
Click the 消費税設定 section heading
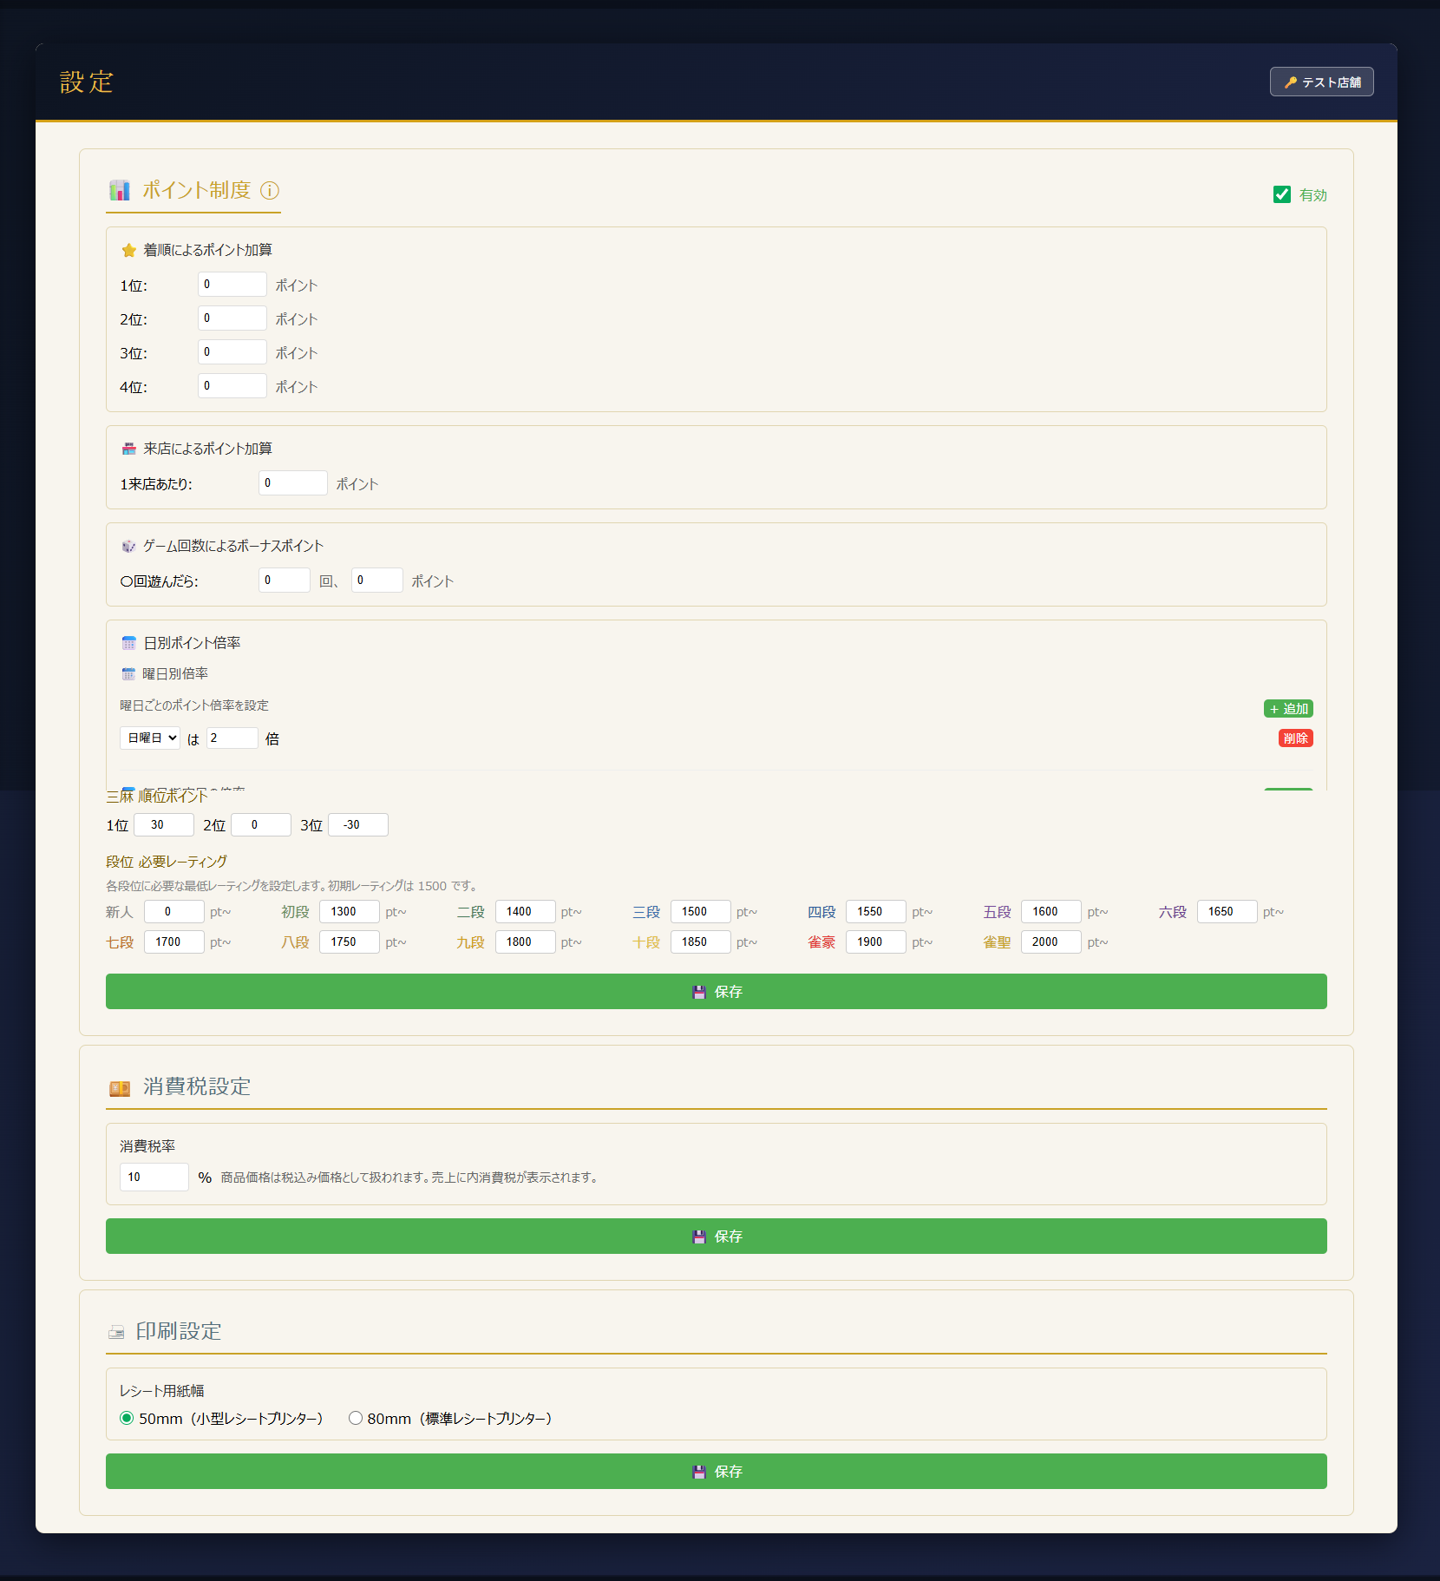click(197, 1086)
